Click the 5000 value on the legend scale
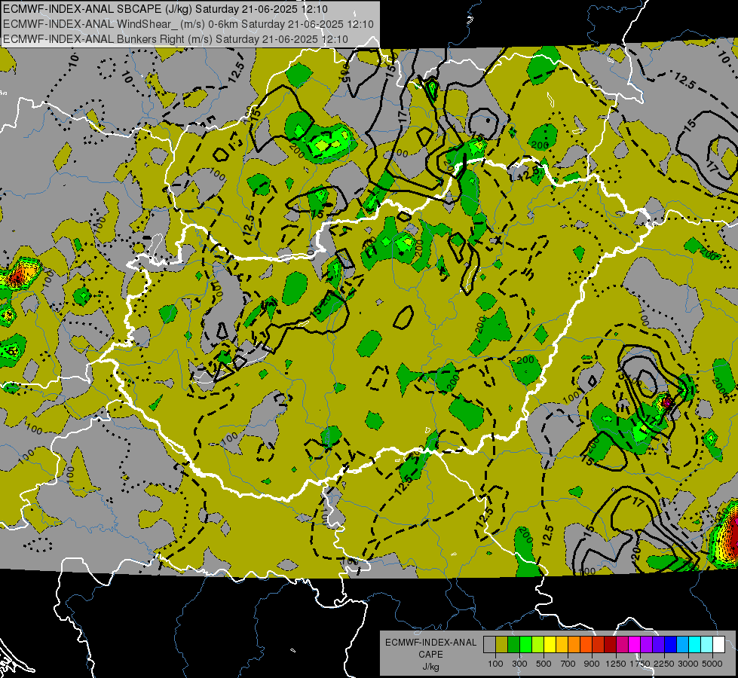This screenshot has width=738, height=678. [x=712, y=664]
